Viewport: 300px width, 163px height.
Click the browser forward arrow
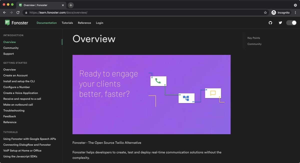pyautogui.click(x=11, y=13)
